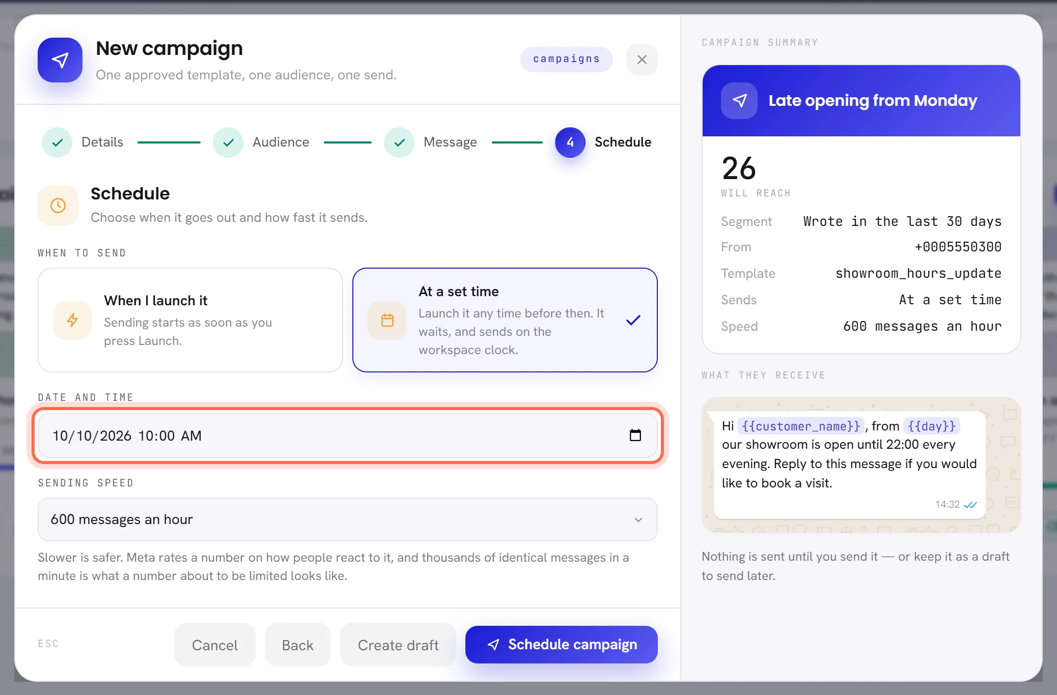This screenshot has height=695, width=1057.
Task: Click 600 messages an hour in summary
Action: [x=922, y=326]
